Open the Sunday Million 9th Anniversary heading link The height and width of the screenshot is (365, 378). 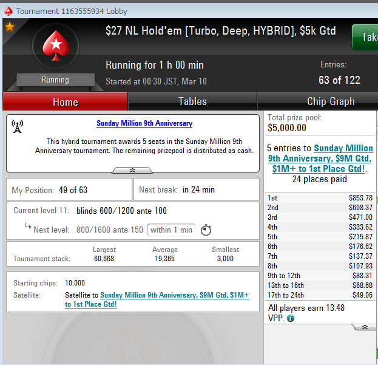pyautogui.click(x=144, y=123)
